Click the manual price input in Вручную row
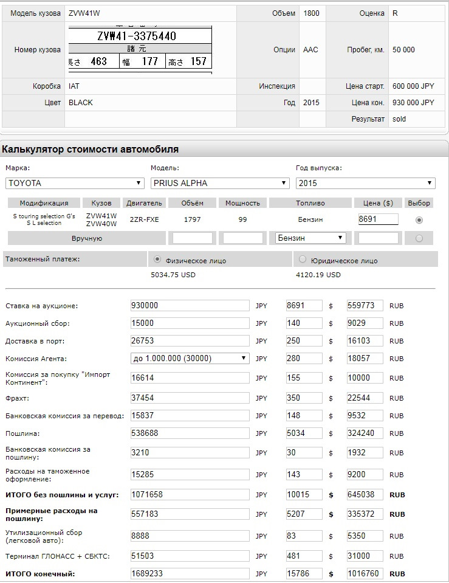Image resolution: width=449 pixels, height=583 pixels. tap(378, 238)
